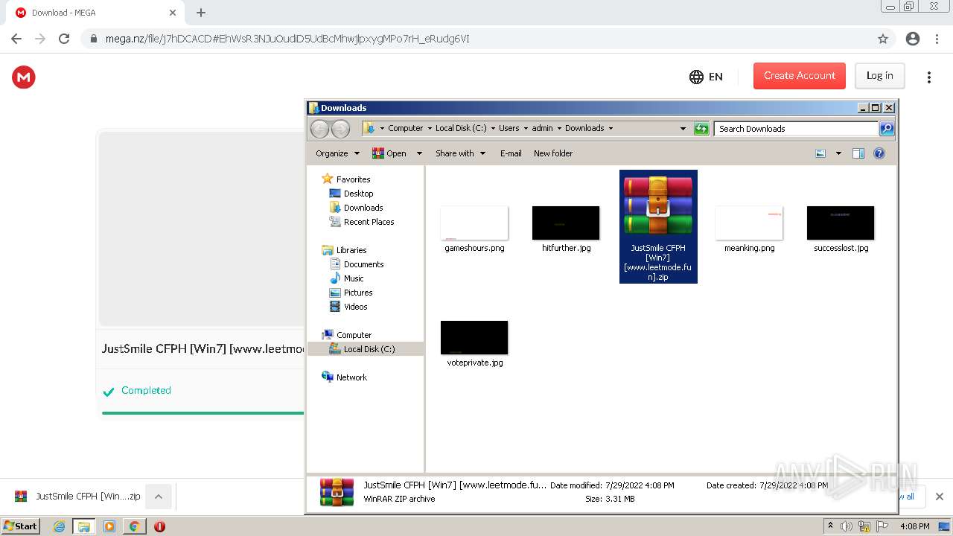This screenshot has width=953, height=536.
Task: Click Chrome taskbar icon
Action: [x=134, y=526]
